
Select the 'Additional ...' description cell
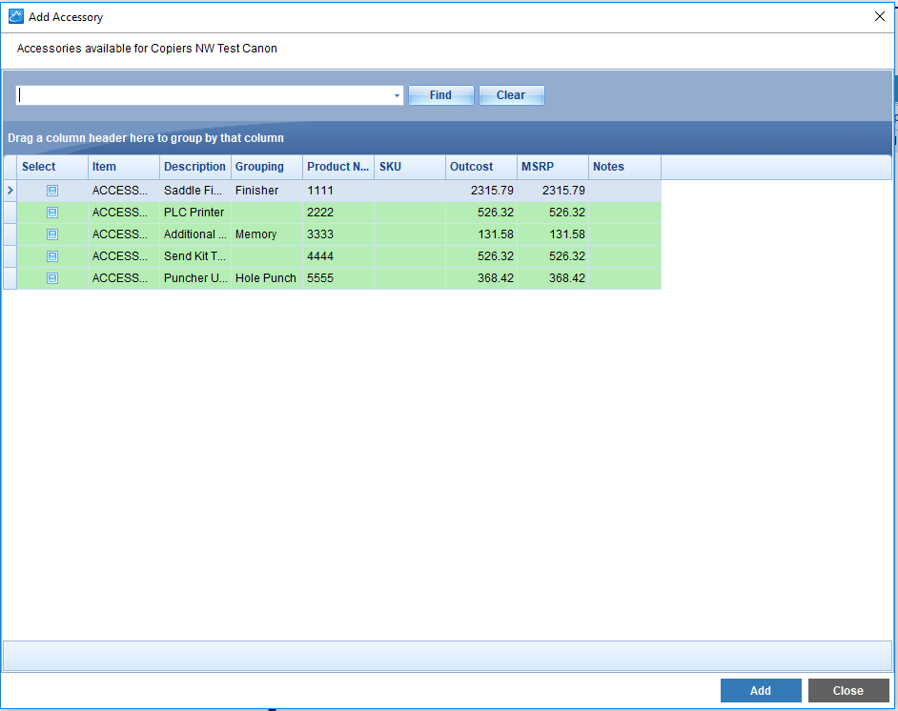(195, 234)
